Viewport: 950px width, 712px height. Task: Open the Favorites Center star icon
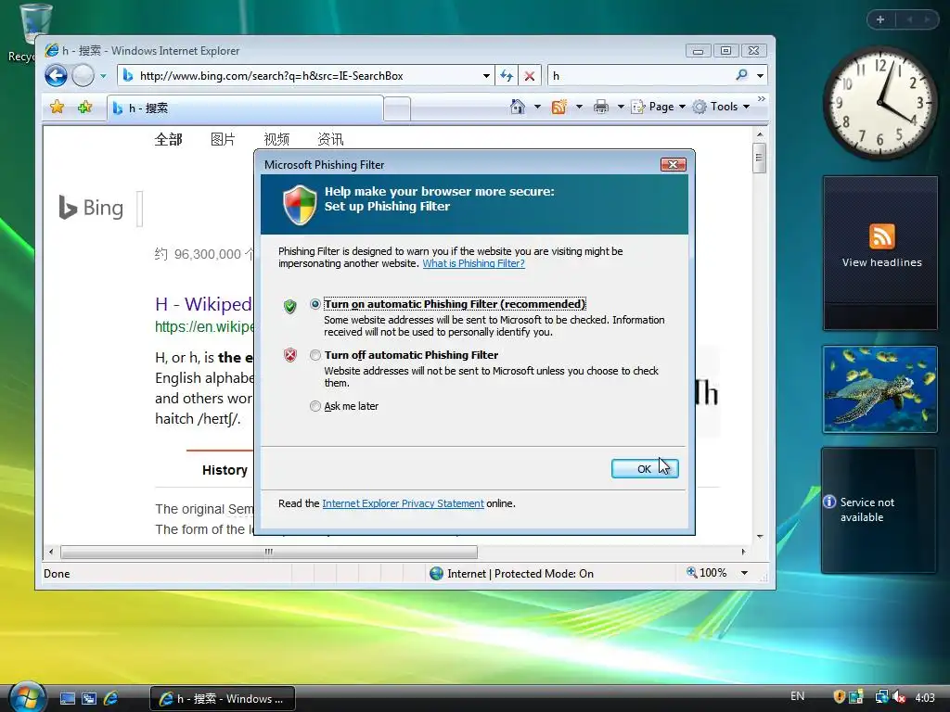coord(57,108)
